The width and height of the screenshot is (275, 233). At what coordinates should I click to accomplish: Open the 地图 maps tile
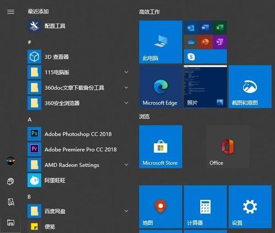tap(161, 207)
